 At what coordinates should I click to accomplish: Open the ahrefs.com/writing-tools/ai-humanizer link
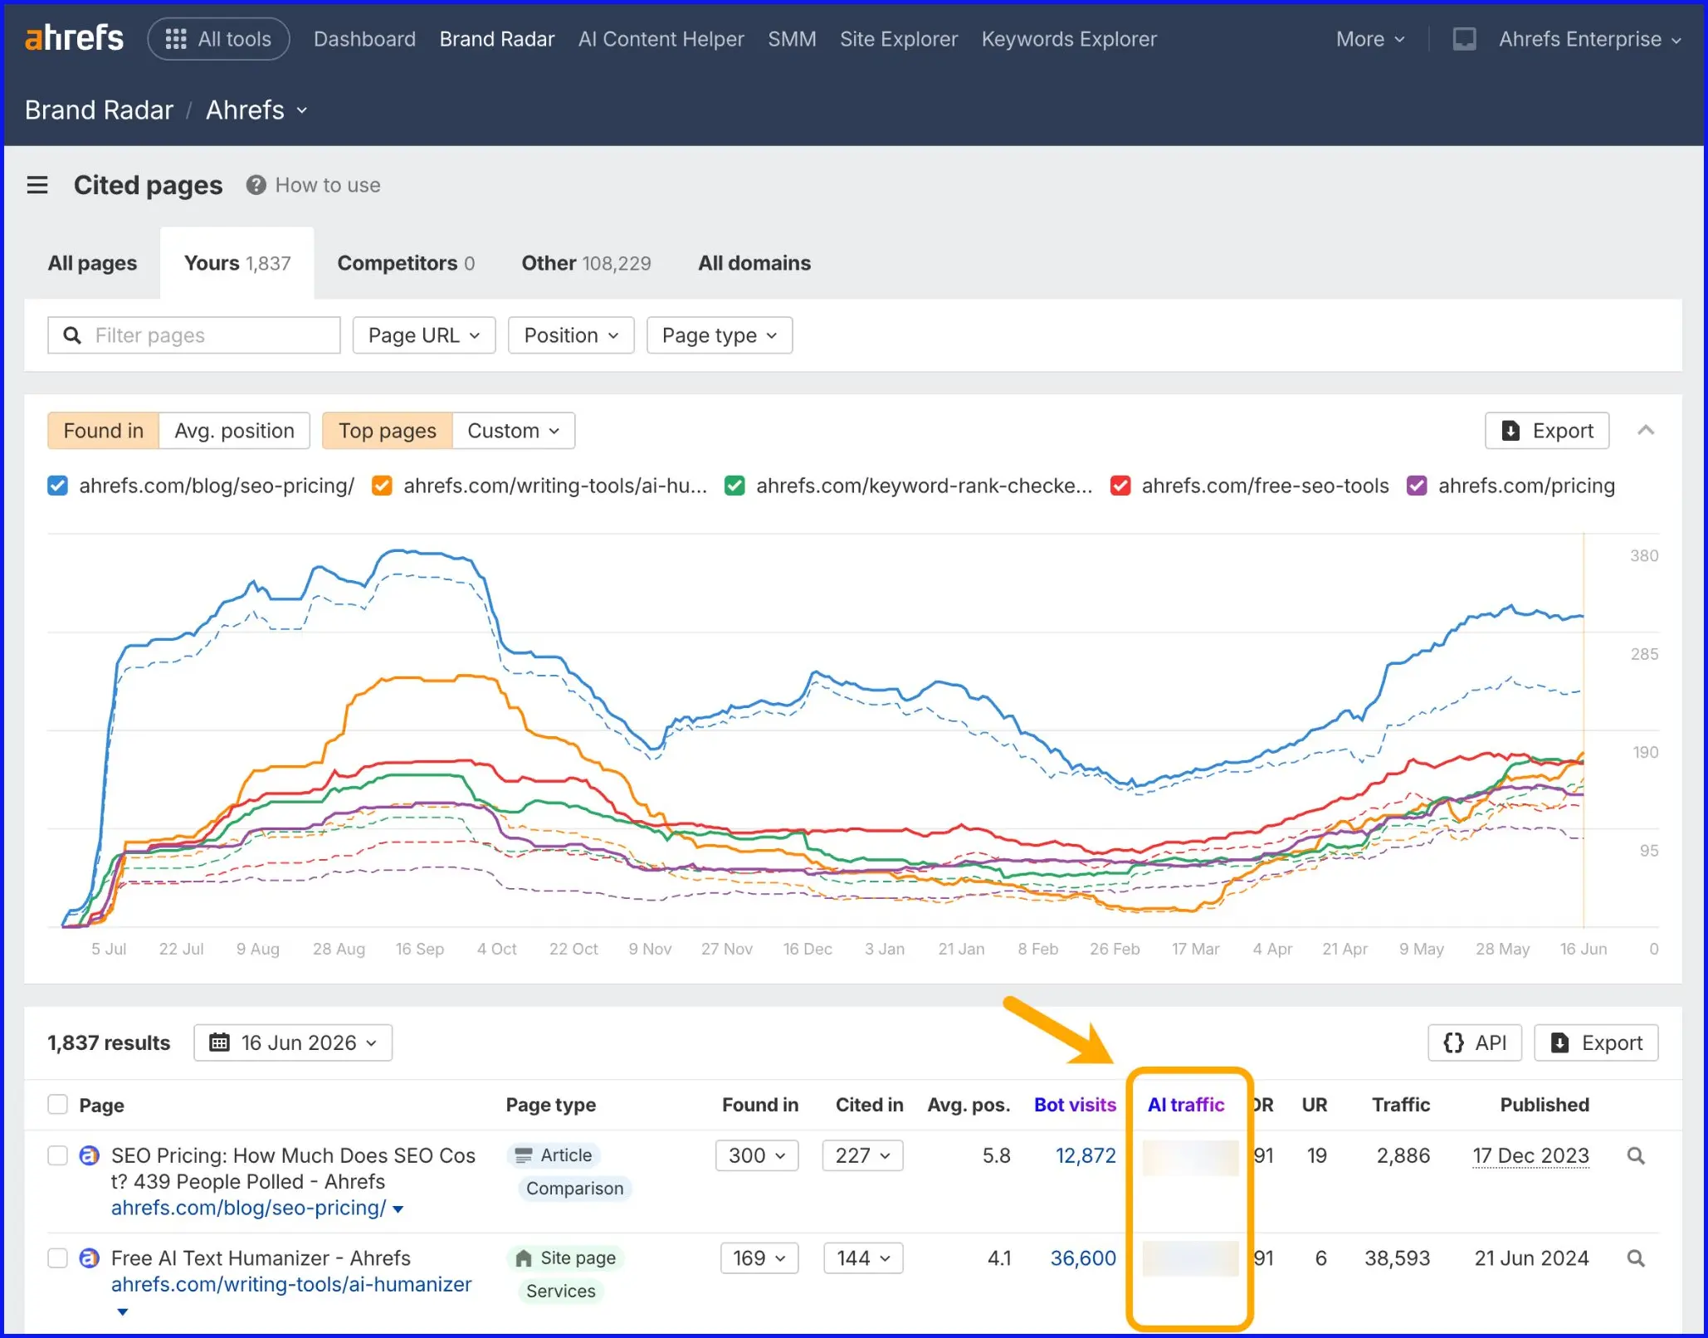291,1284
